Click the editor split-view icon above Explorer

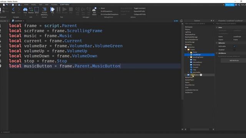tap(181, 21)
